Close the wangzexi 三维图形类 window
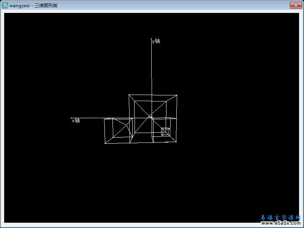This screenshot has width=304, height=228. (296, 5)
